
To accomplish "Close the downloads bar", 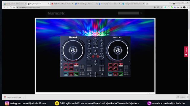I will [x=188, y=97].
